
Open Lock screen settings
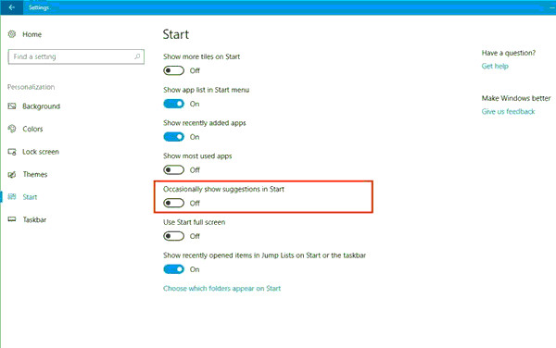41,152
